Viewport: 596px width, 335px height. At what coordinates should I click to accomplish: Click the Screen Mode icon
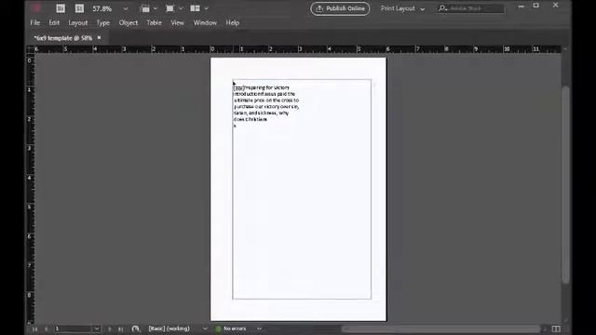click(x=169, y=8)
